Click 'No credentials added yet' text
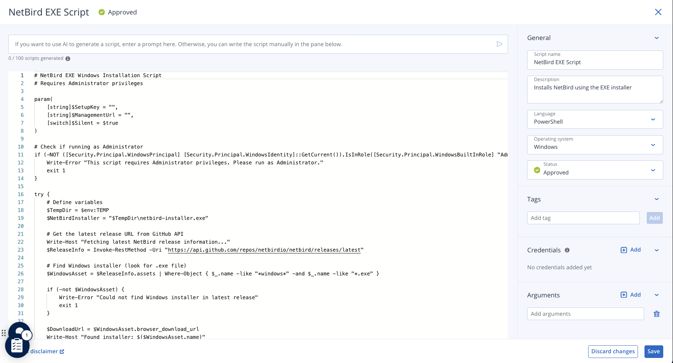Viewport: 673px width, 363px height. 559,267
